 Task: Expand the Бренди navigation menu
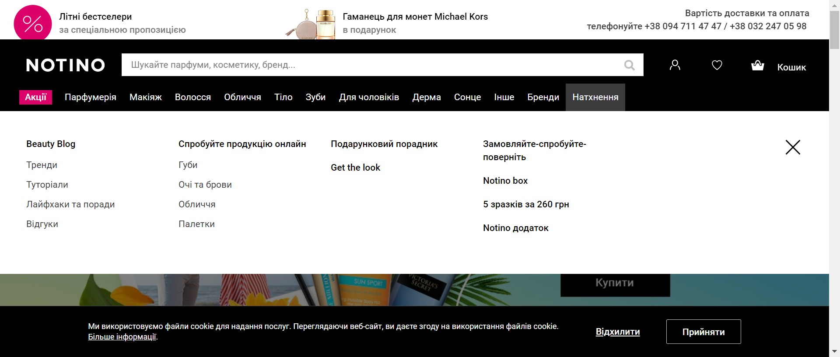coord(543,97)
